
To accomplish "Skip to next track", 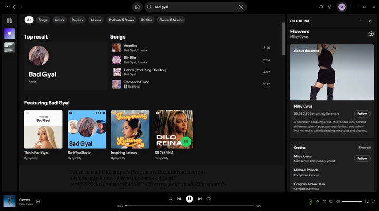I will [x=200, y=199].
